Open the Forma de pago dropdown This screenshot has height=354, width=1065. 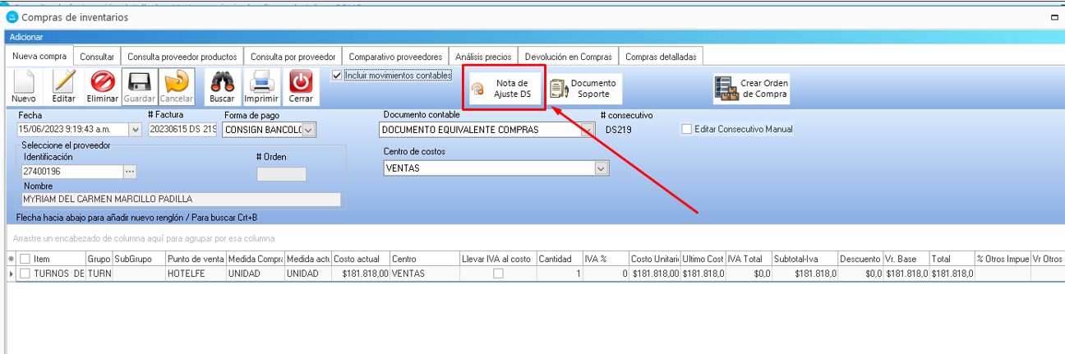308,130
